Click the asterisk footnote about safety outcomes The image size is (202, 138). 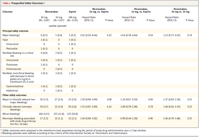(74, 131)
